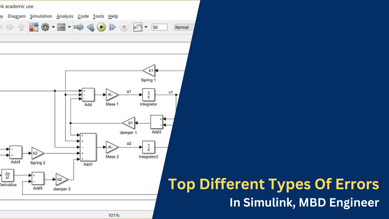
Task: Select the Integrator2 block
Action: 149,147
